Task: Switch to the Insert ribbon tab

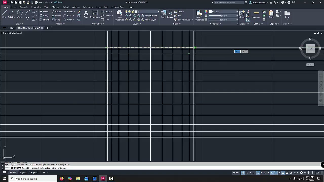Action: point(14,7)
